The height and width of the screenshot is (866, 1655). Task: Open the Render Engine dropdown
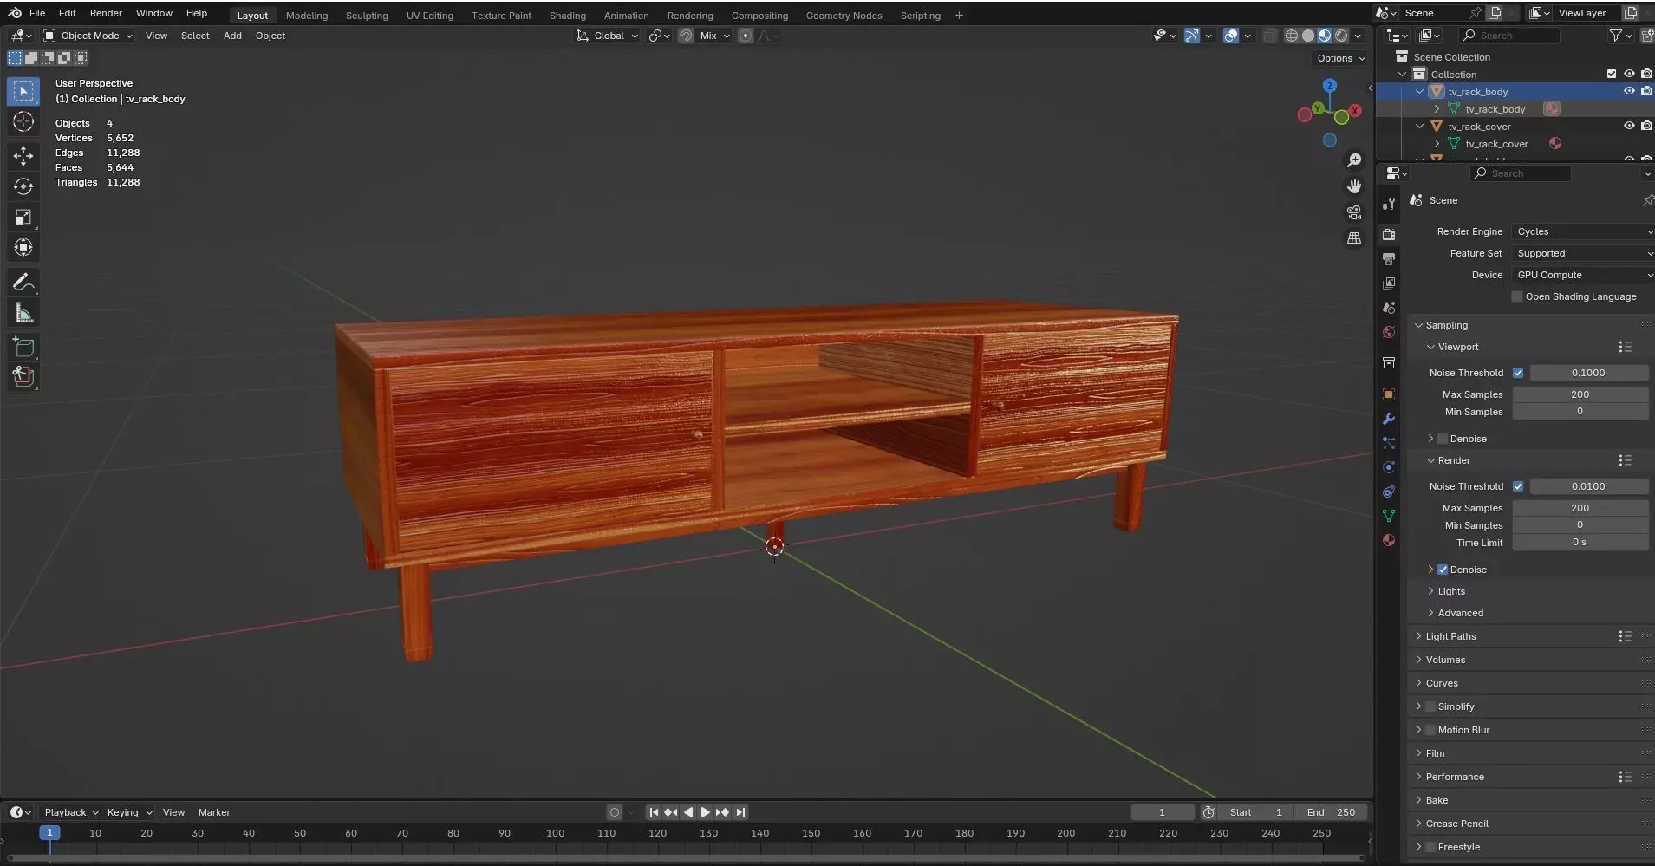click(1583, 231)
